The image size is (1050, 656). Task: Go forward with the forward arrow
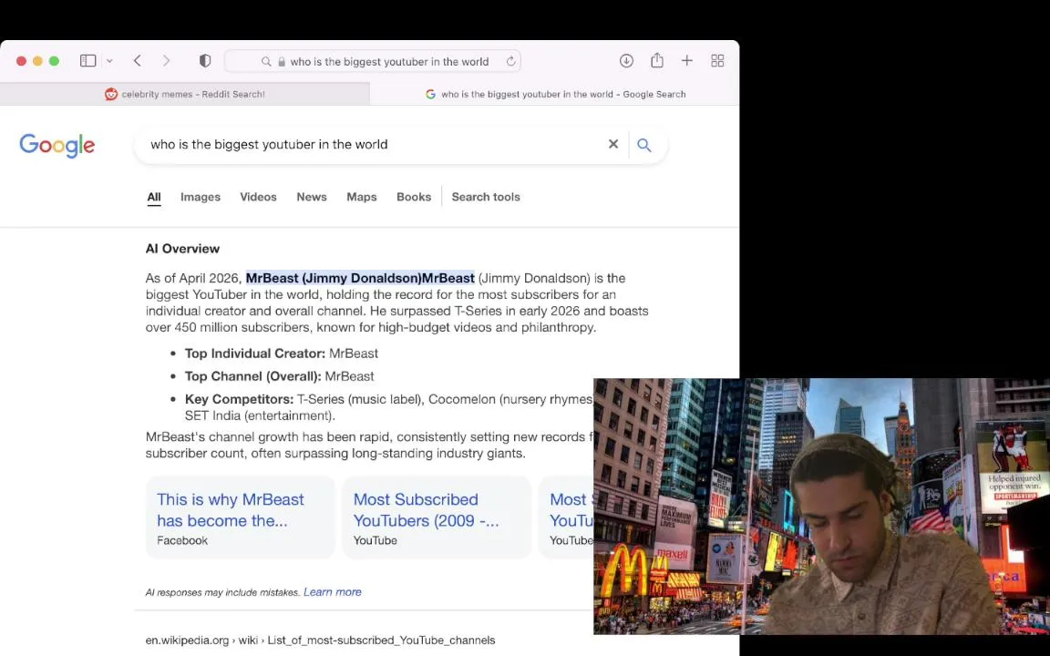(x=166, y=61)
